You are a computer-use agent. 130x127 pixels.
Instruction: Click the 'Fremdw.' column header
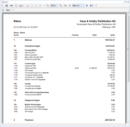pos(75,35)
